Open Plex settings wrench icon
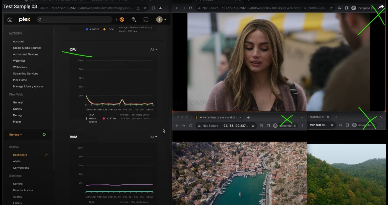Image resolution: width=388 pixels, height=205 pixels. [x=134, y=19]
